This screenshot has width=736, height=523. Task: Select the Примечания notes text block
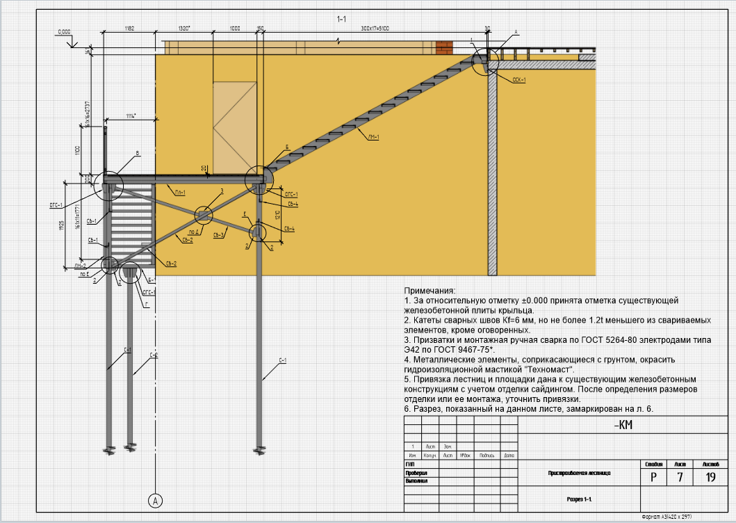(557, 350)
